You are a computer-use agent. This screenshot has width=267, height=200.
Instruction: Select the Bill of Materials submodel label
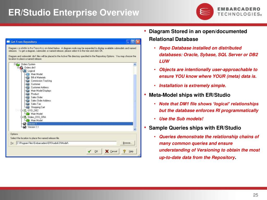click(x=38, y=78)
